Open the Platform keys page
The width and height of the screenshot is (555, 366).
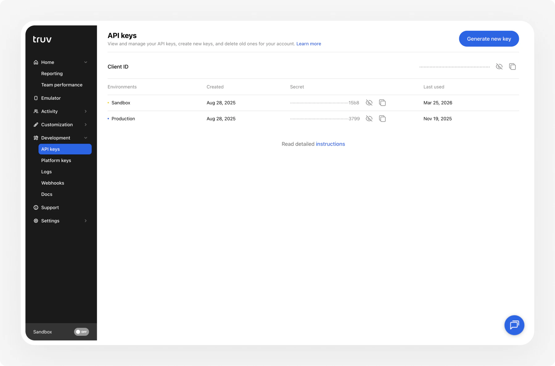pos(56,160)
